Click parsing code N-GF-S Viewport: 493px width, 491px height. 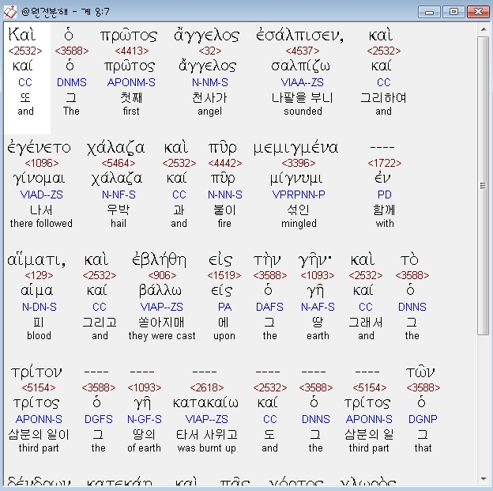click(x=145, y=419)
